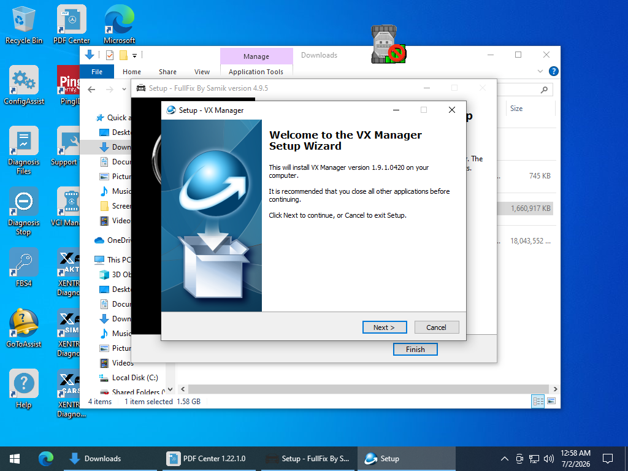Click Finish in FullFix setup window

pyautogui.click(x=415, y=349)
